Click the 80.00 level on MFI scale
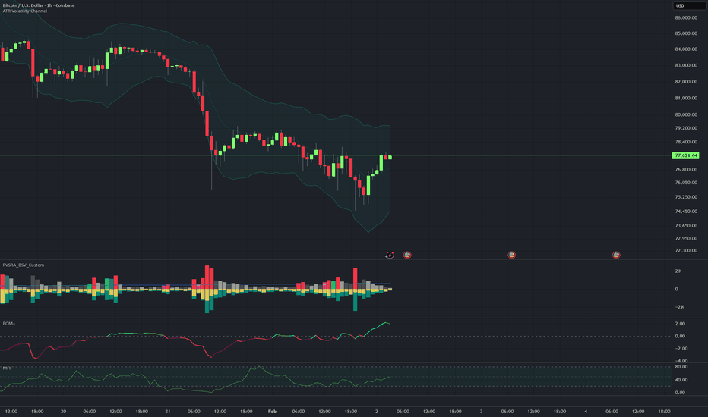 click(681, 367)
